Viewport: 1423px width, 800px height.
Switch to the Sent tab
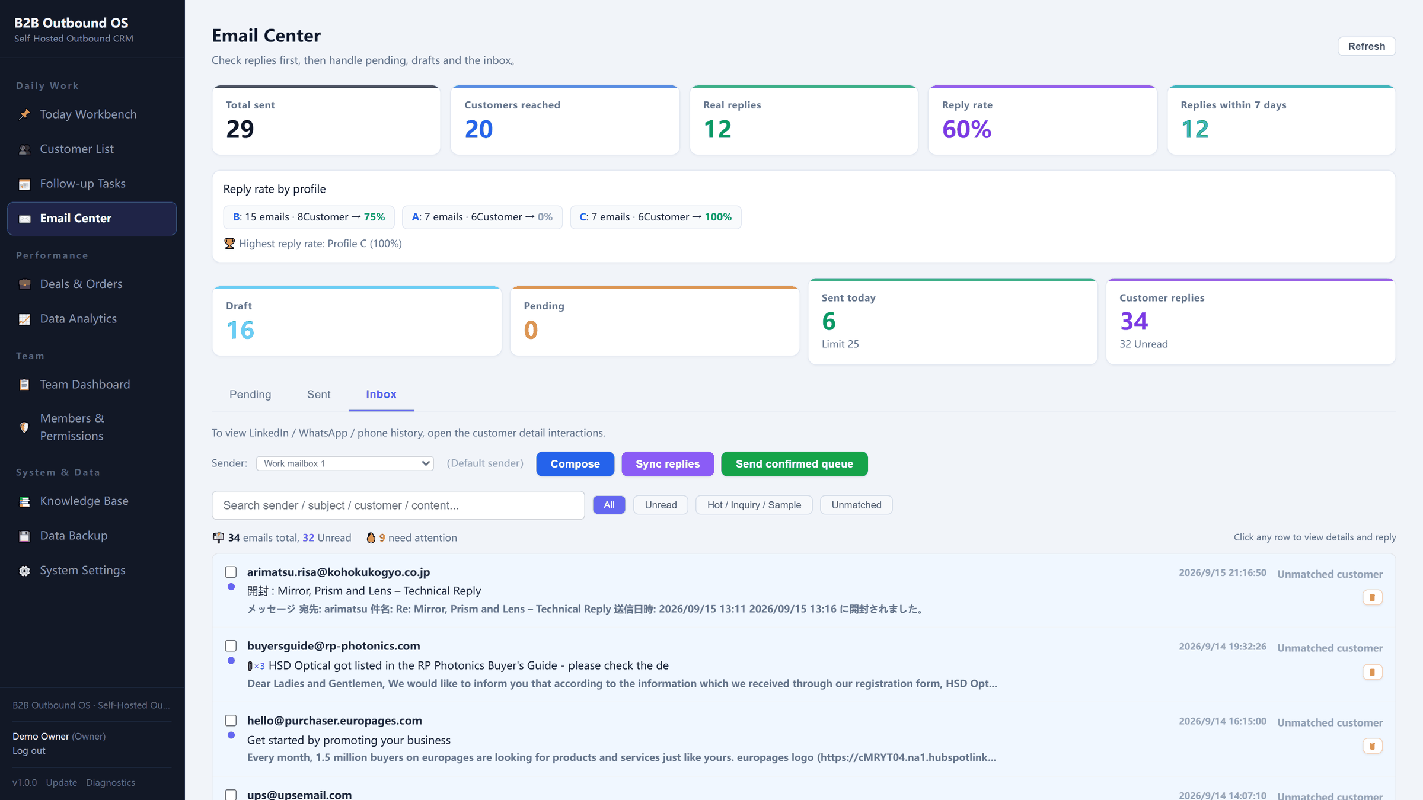coord(319,395)
